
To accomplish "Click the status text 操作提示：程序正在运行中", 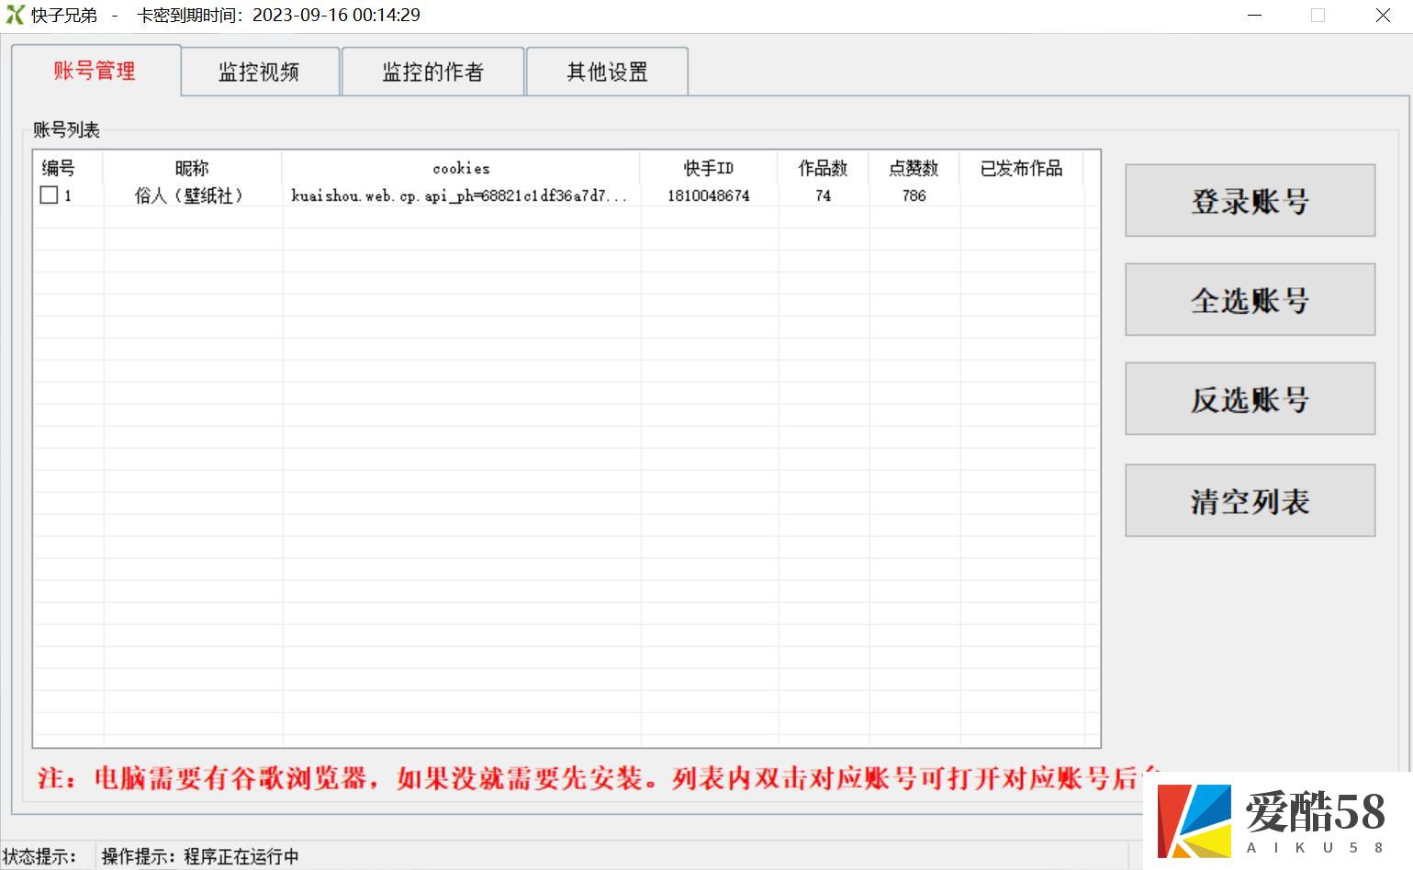I will point(200,856).
